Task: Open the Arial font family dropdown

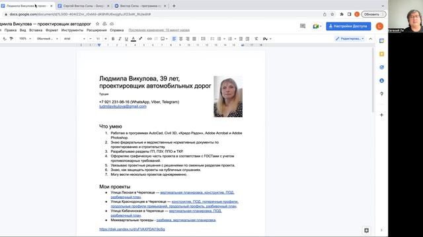Action: point(75,39)
